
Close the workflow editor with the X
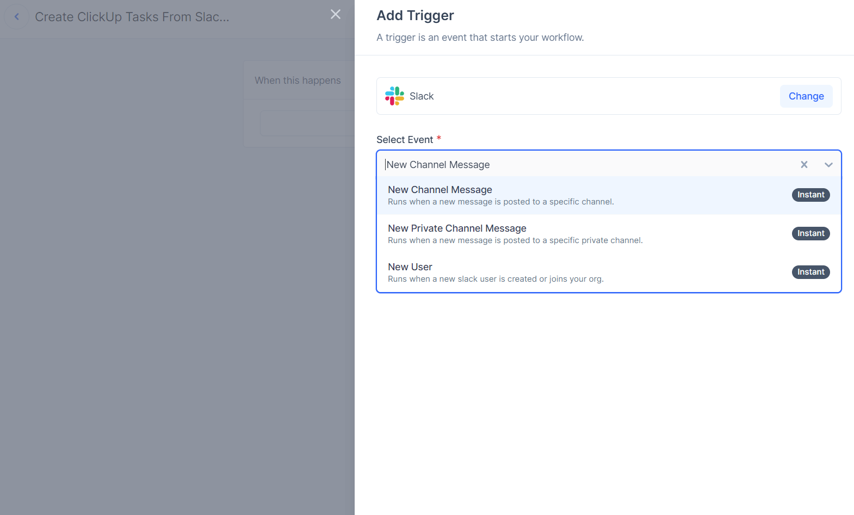336,15
